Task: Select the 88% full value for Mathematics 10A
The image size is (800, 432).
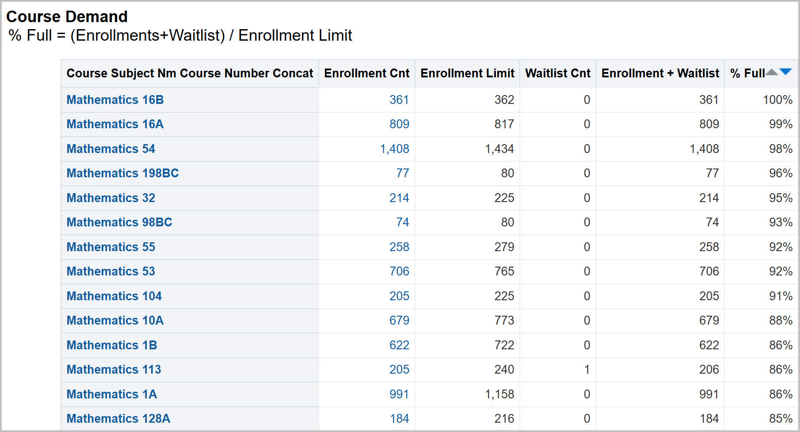Action: click(781, 320)
